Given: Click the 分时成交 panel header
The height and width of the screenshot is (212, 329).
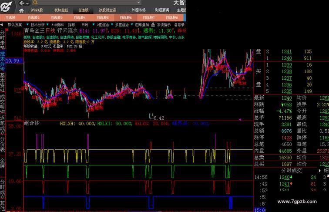Looking at the screenshot, I should 292,171.
